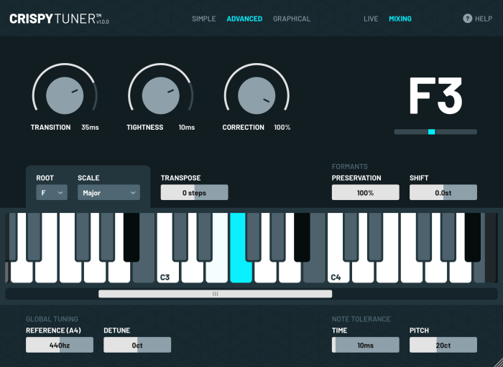Screen dimensions: 503x367
Task: Click the Correction knob
Action: pos(257,95)
